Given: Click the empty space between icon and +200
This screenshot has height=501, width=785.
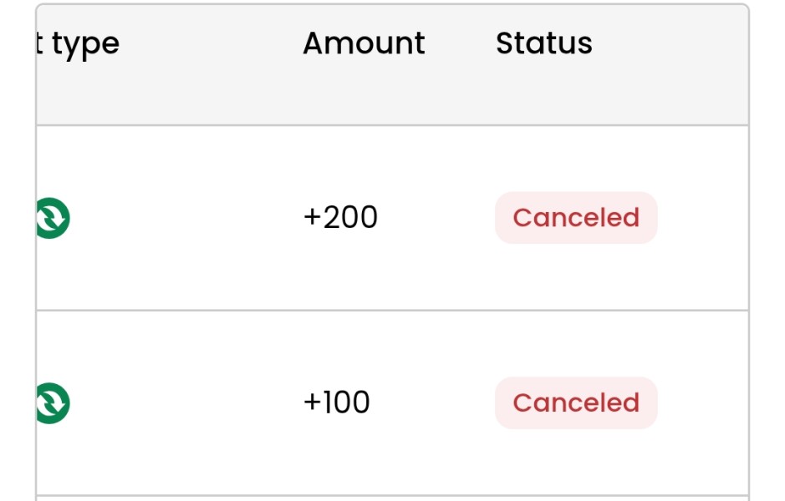Looking at the screenshot, I should pos(184,218).
